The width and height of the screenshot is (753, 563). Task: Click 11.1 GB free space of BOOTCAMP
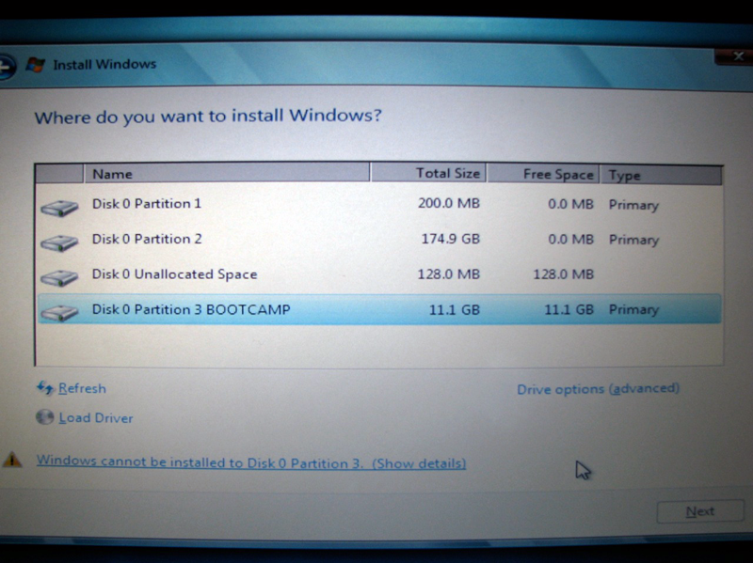pyautogui.click(x=569, y=310)
